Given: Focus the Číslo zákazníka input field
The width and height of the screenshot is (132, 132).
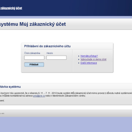Looking at the screenshot, I should [34, 58].
